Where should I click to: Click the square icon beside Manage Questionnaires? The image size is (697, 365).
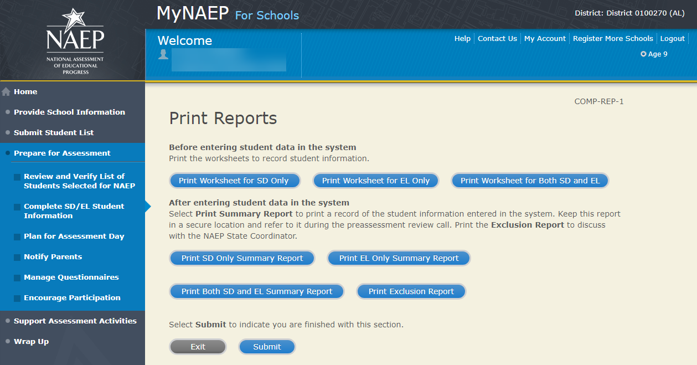coord(18,278)
